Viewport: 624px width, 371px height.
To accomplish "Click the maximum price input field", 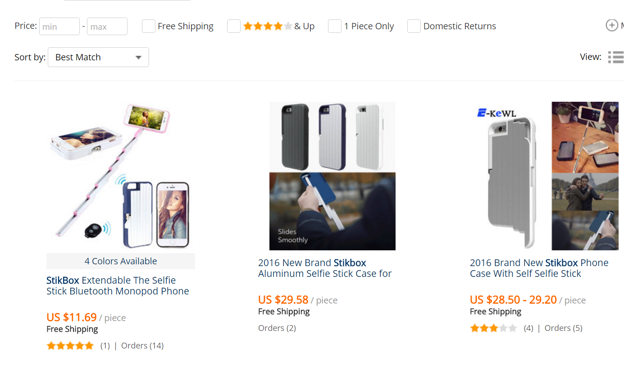I will pos(107,27).
